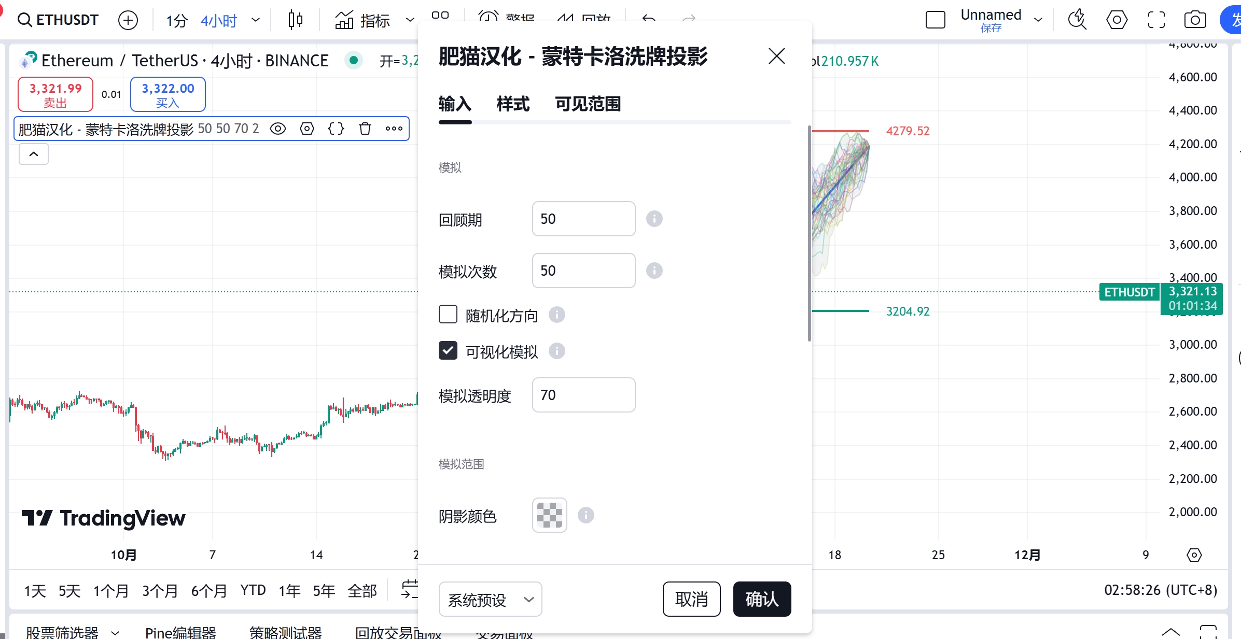Open the indicator source code braces icon
The height and width of the screenshot is (639, 1241).
coord(336,129)
